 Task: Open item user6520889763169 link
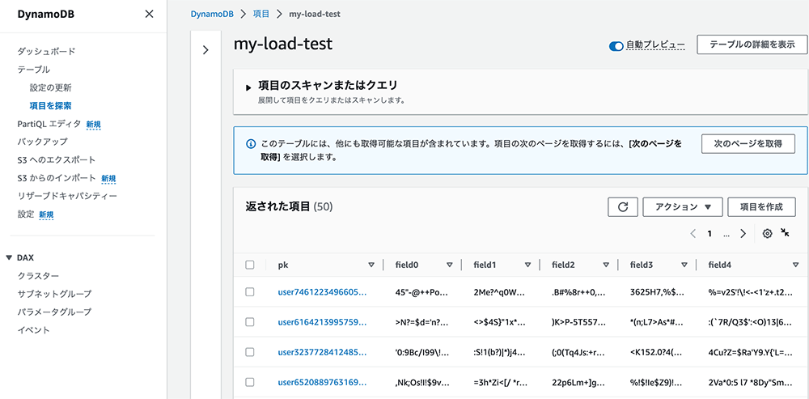[323, 383]
